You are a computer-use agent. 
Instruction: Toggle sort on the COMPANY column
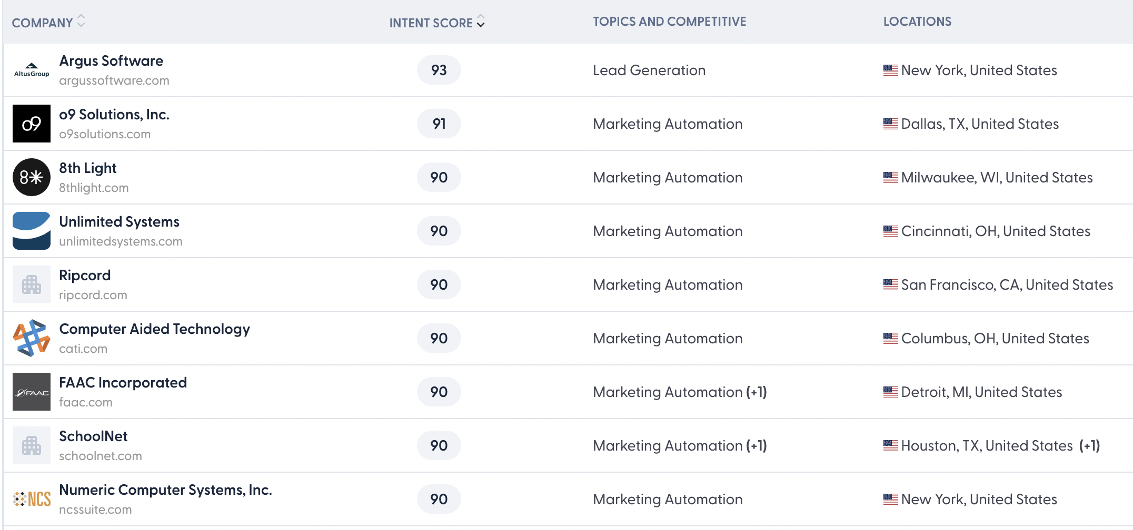tap(82, 21)
